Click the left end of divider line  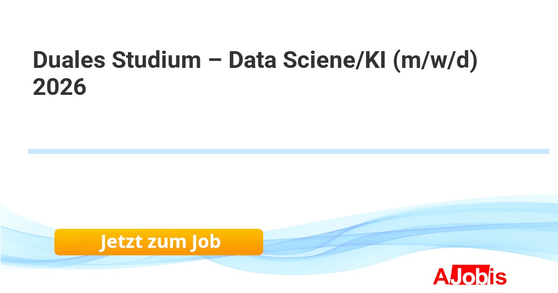tap(31, 151)
